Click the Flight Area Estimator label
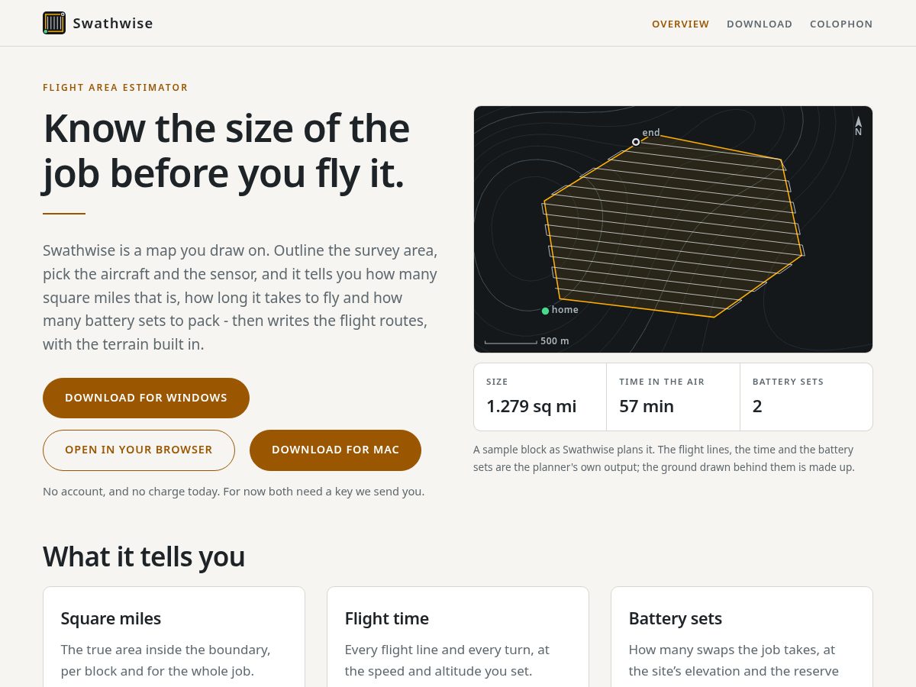Image resolution: width=916 pixels, height=687 pixels. point(115,88)
